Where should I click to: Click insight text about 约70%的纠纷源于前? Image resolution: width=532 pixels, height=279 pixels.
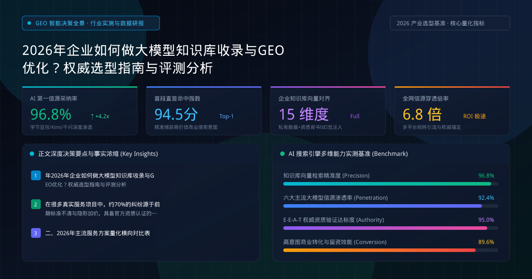102,205
